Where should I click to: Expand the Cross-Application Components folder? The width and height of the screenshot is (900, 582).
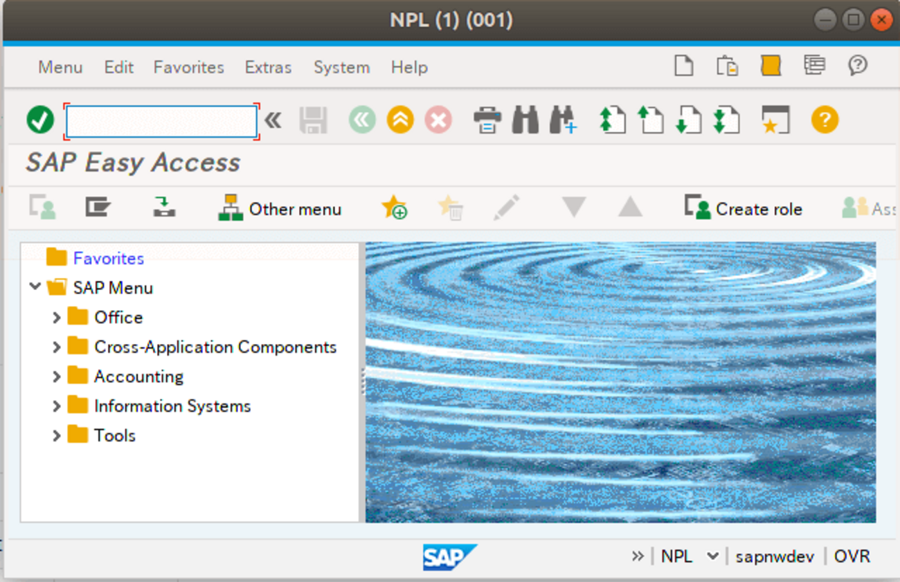pyautogui.click(x=57, y=347)
